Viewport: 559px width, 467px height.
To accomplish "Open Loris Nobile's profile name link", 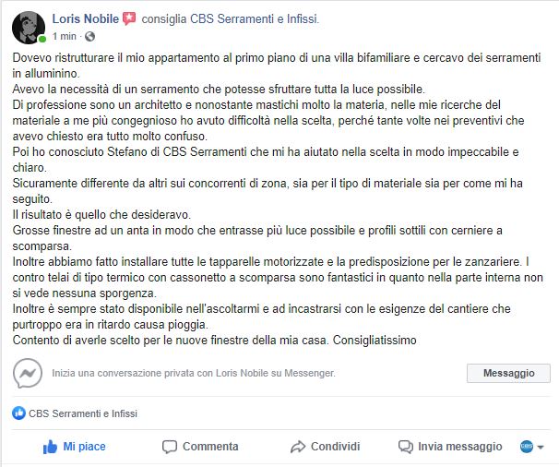I will 86,18.
